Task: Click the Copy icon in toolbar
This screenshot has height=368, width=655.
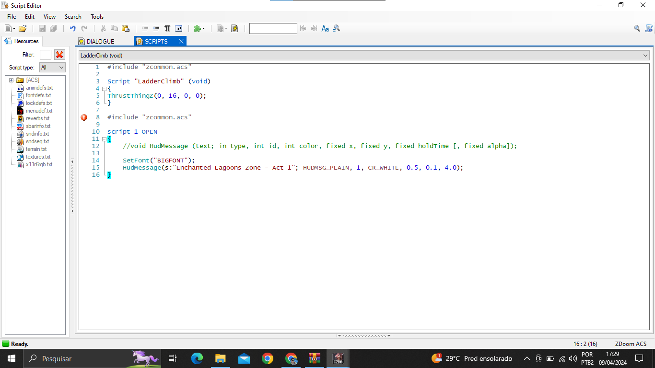Action: [114, 29]
